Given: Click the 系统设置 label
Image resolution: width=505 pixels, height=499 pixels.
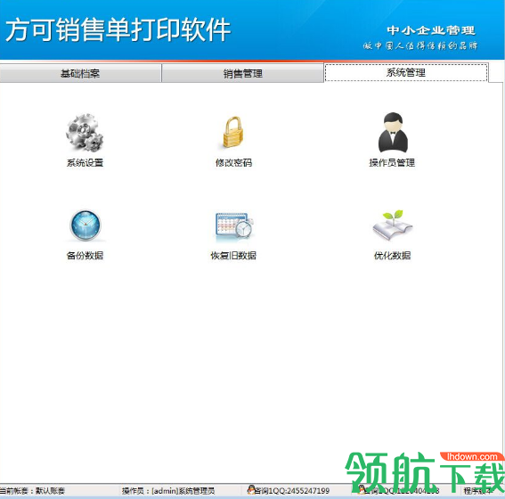Looking at the screenshot, I should click(85, 163).
